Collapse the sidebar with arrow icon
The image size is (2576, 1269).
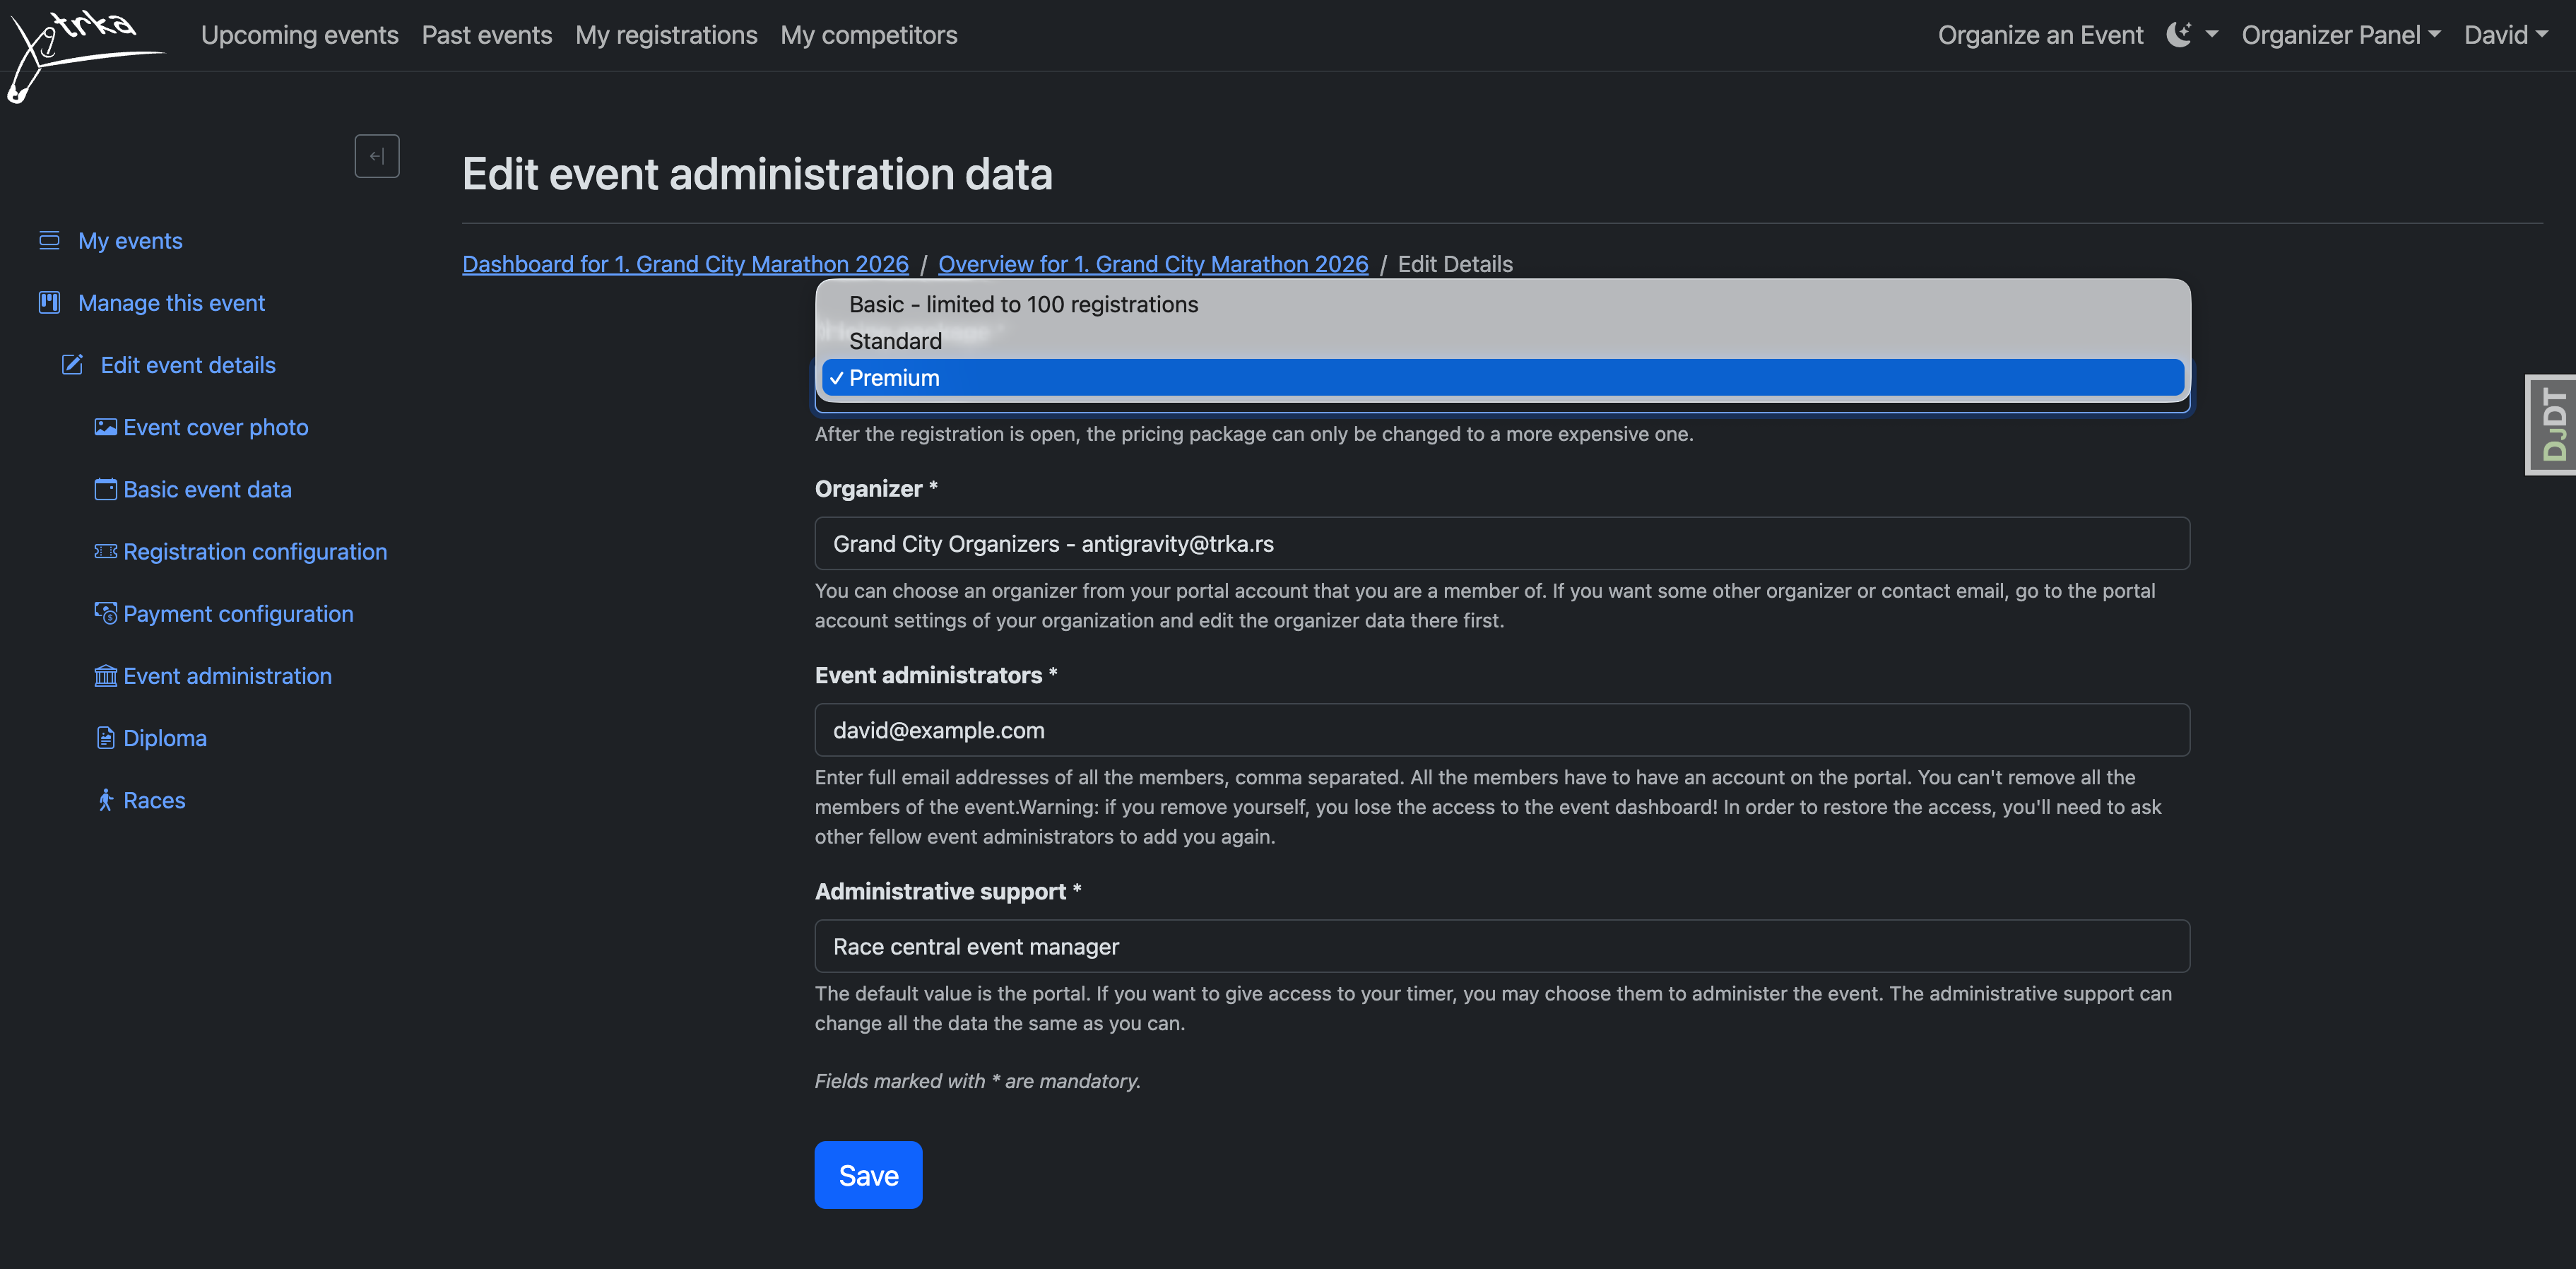pyautogui.click(x=376, y=156)
